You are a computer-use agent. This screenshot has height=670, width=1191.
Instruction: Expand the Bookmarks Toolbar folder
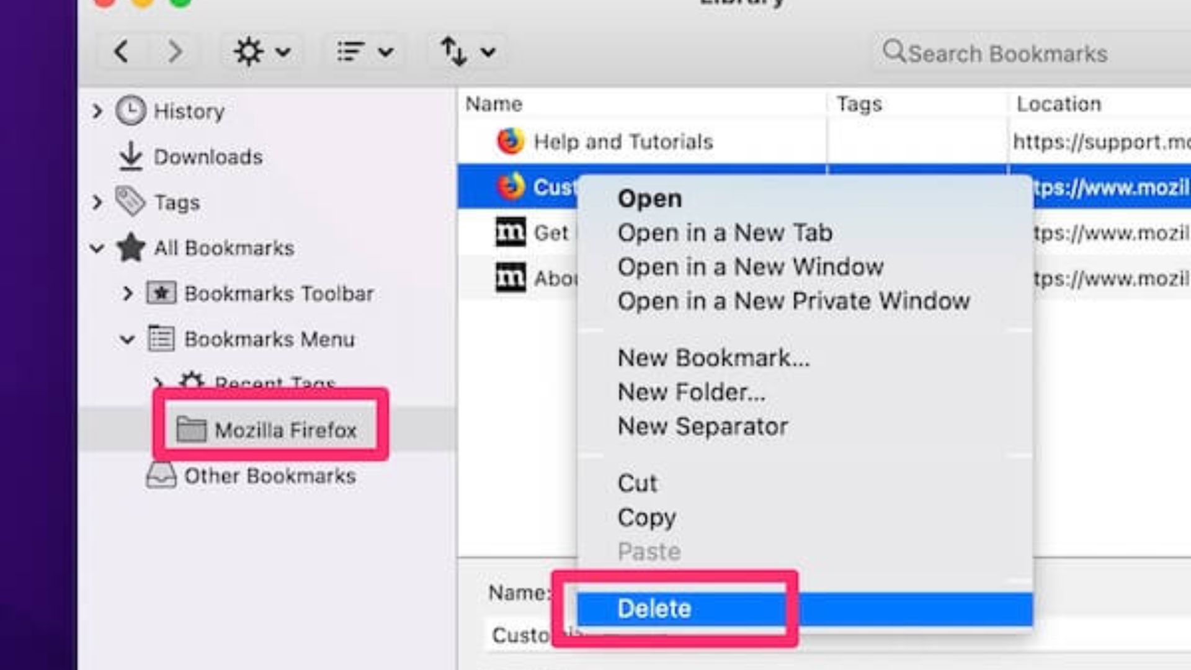pyautogui.click(x=128, y=293)
